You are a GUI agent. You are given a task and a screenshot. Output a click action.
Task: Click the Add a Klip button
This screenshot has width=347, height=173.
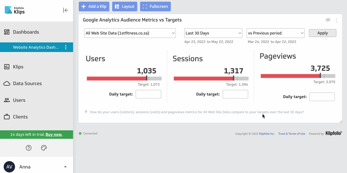(94, 7)
